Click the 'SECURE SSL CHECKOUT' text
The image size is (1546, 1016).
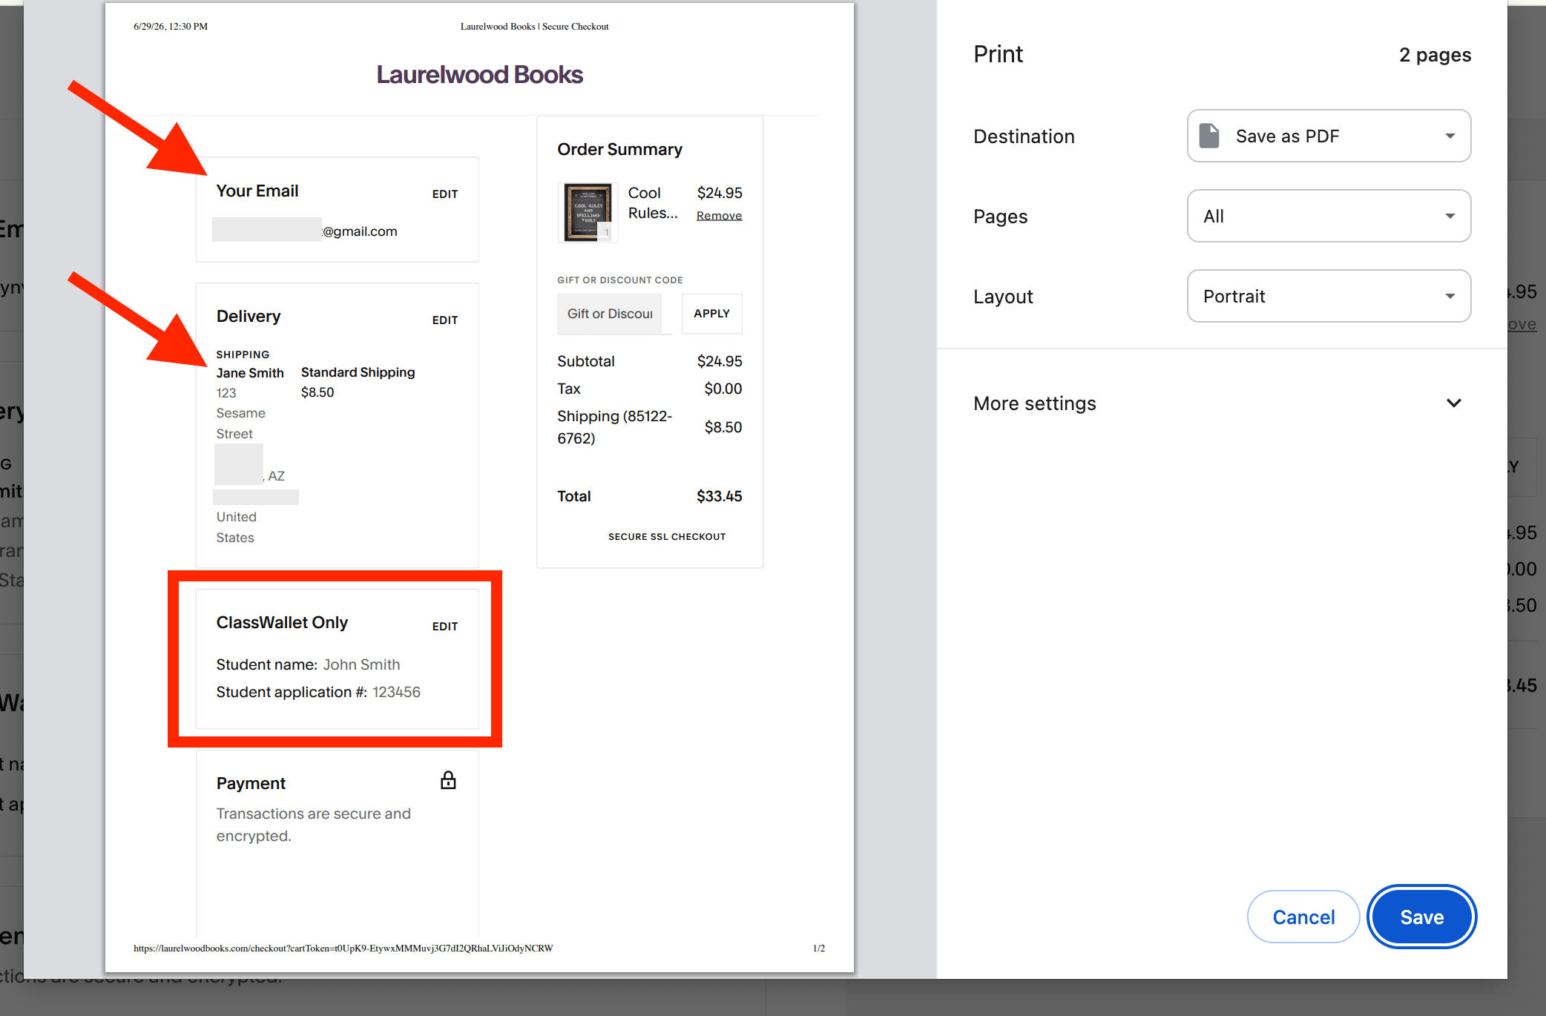point(667,537)
